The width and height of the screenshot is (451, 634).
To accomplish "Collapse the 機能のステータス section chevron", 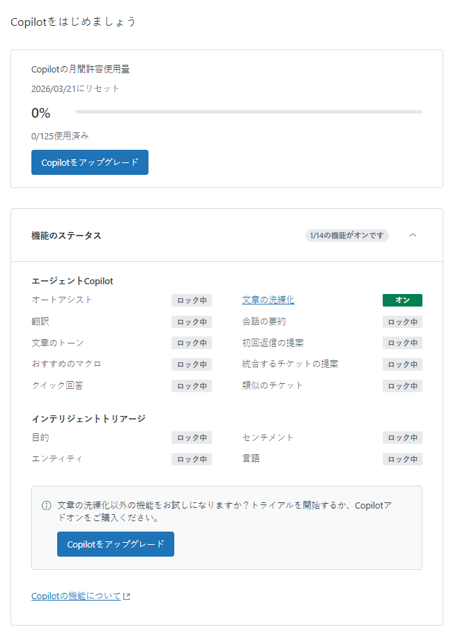I will (x=413, y=235).
